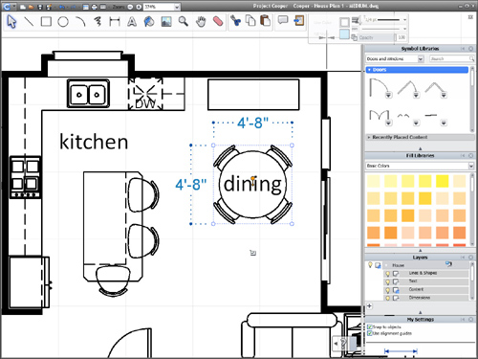Choose the eraser tool
This screenshot has height=359, width=478.
[218, 22]
